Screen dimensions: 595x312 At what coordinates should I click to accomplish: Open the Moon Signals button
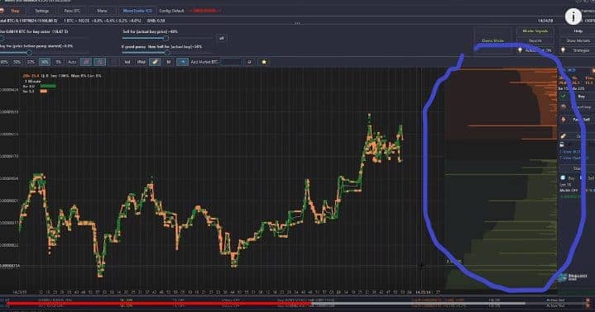(535, 31)
